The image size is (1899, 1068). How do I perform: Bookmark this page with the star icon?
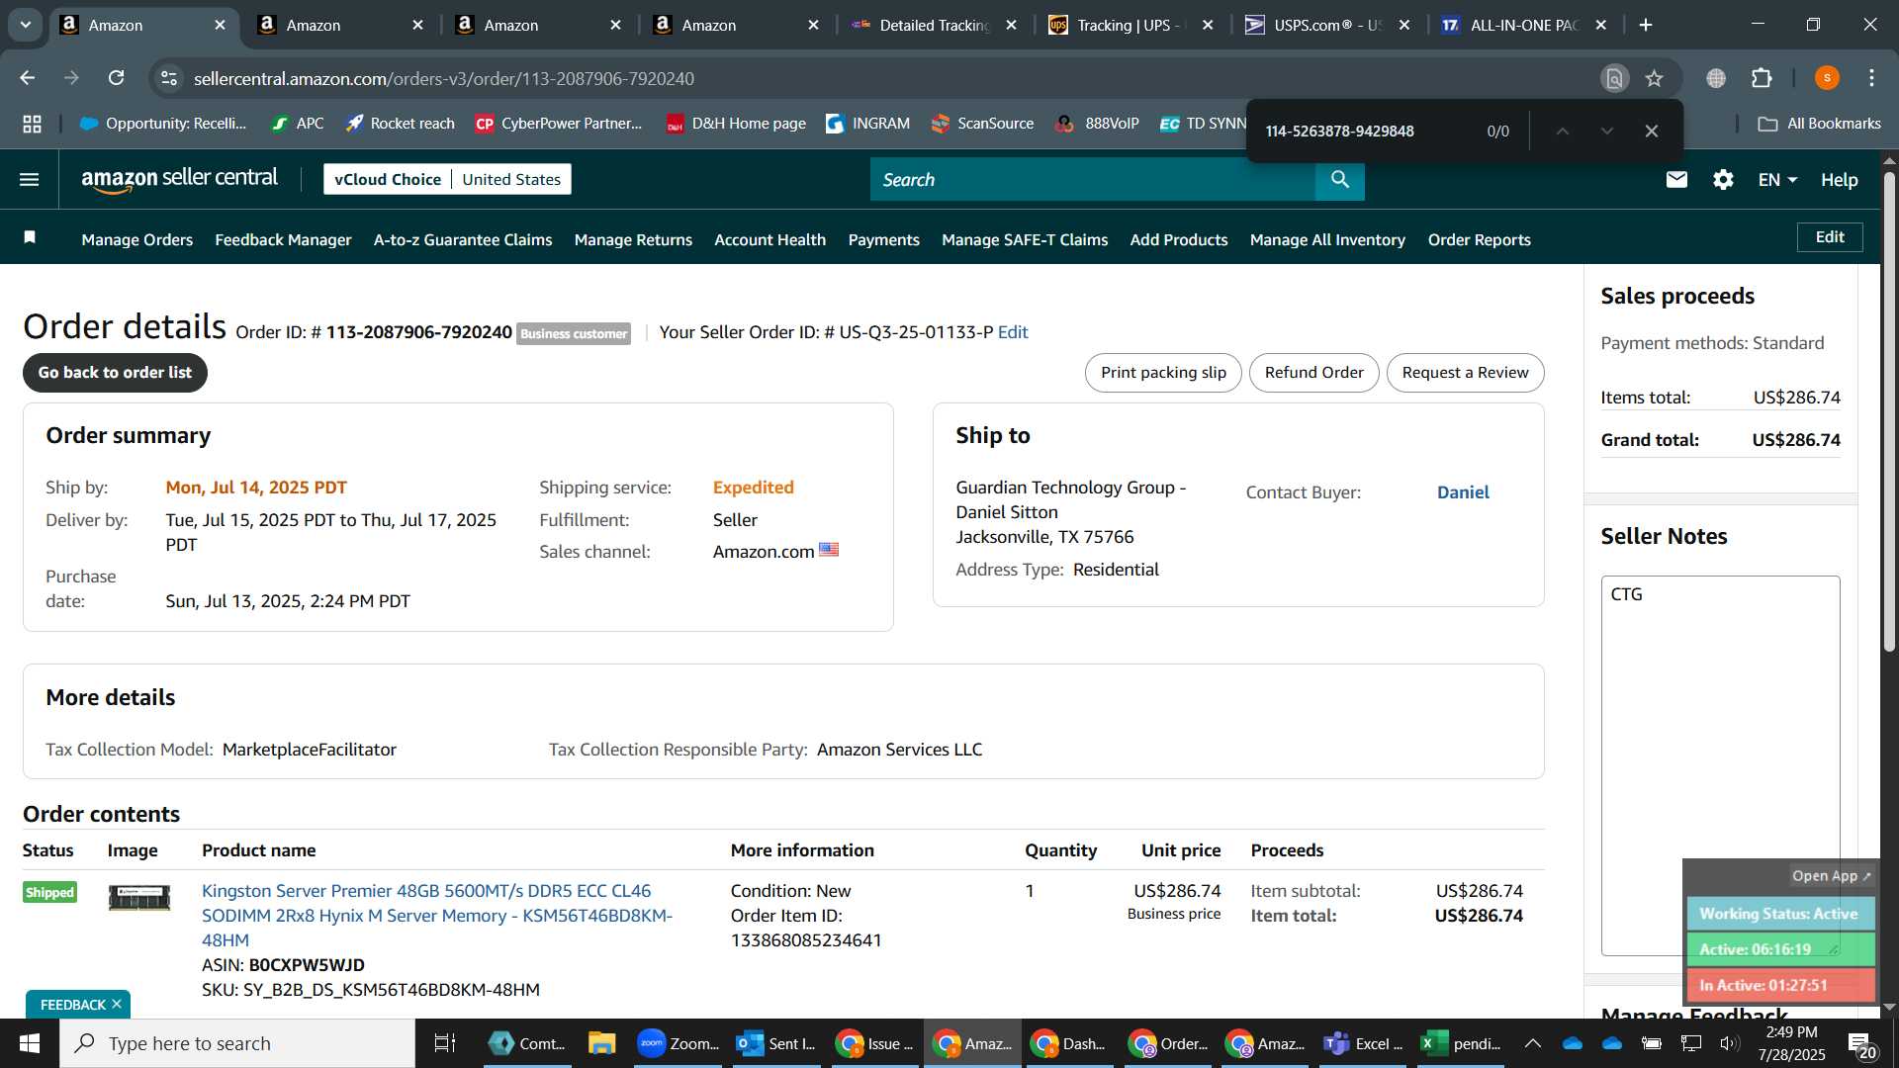(x=1655, y=78)
